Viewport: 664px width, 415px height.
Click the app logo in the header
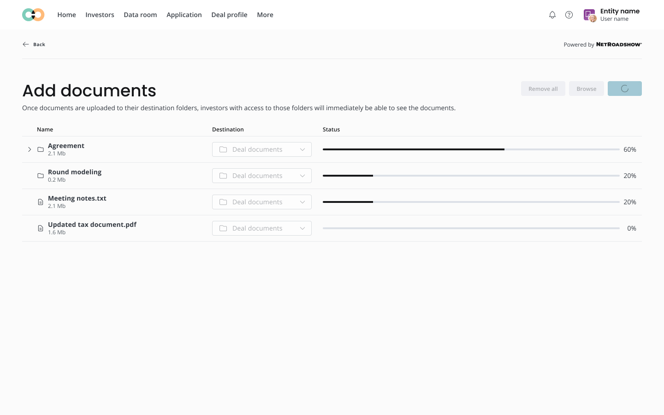[33, 15]
